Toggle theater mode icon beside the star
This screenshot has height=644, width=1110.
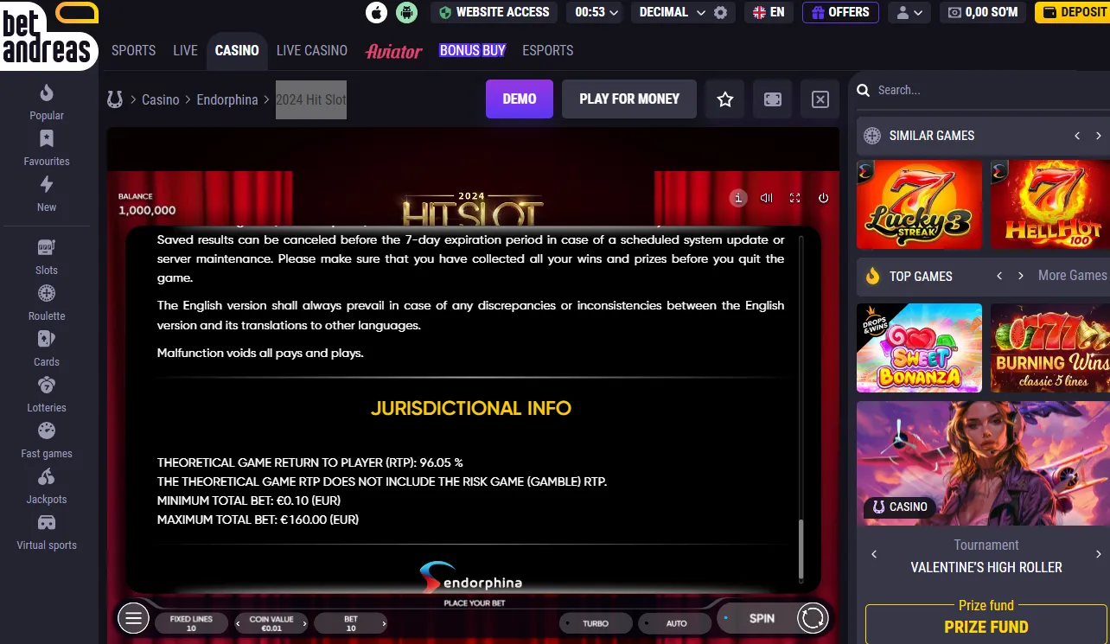point(773,99)
